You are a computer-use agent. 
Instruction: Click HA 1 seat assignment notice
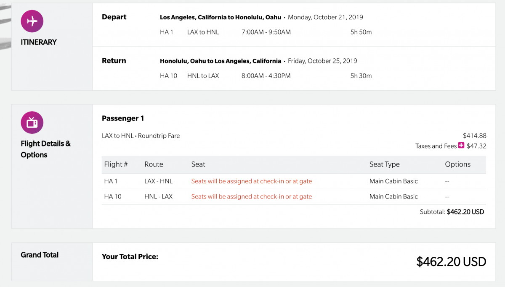251,181
